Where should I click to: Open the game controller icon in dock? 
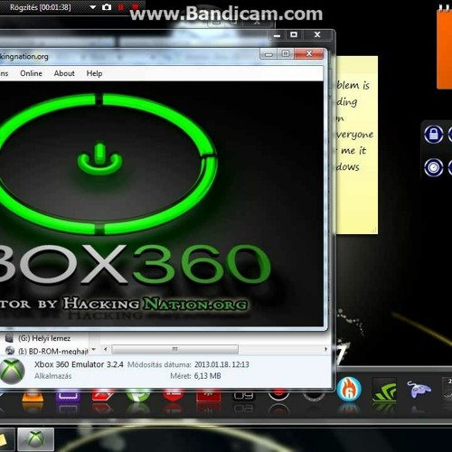[419, 389]
